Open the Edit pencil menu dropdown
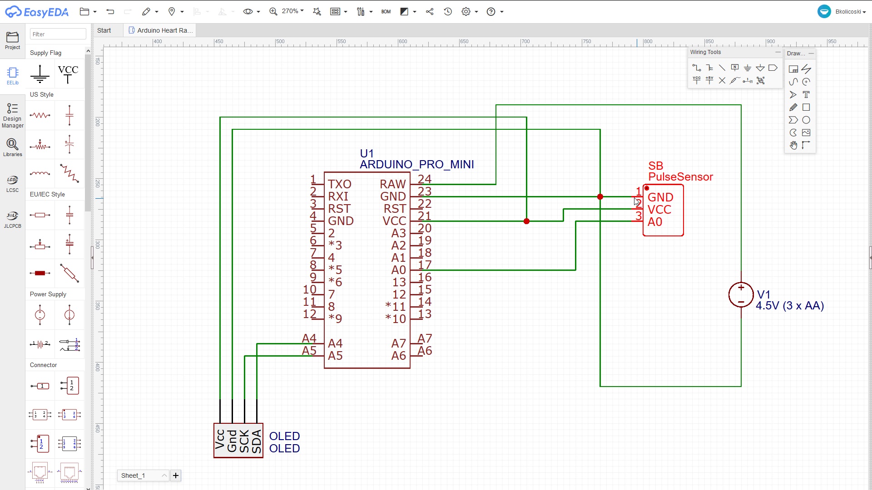The width and height of the screenshot is (872, 490). click(x=150, y=11)
